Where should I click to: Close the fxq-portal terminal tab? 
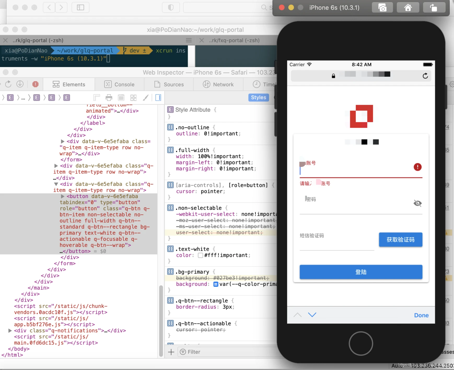[201, 40]
